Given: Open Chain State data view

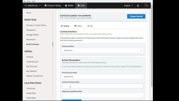Looking at the screenshot, I should point(31,88).
